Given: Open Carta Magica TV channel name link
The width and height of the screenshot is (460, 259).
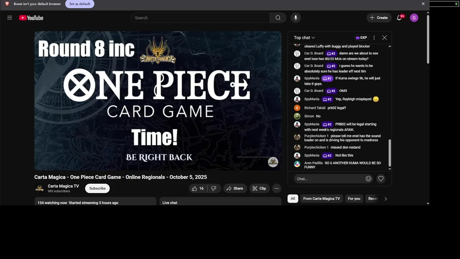Looking at the screenshot, I should click(x=63, y=186).
